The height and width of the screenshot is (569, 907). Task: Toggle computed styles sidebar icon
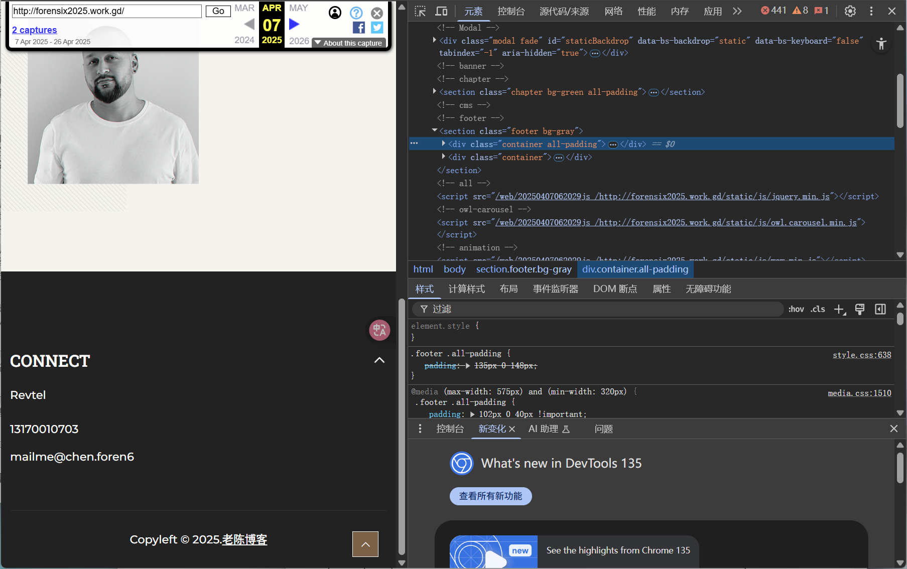[880, 309]
